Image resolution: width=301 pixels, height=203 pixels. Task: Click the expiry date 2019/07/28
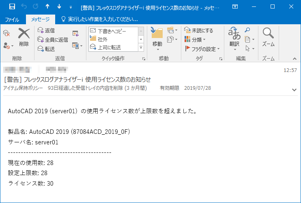coord(198,88)
